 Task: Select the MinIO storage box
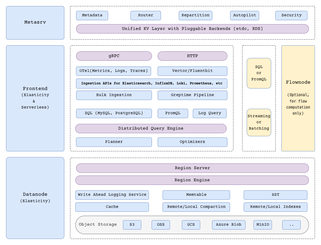coord(263,225)
